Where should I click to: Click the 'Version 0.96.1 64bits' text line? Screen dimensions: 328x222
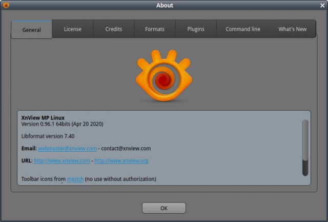(63, 124)
